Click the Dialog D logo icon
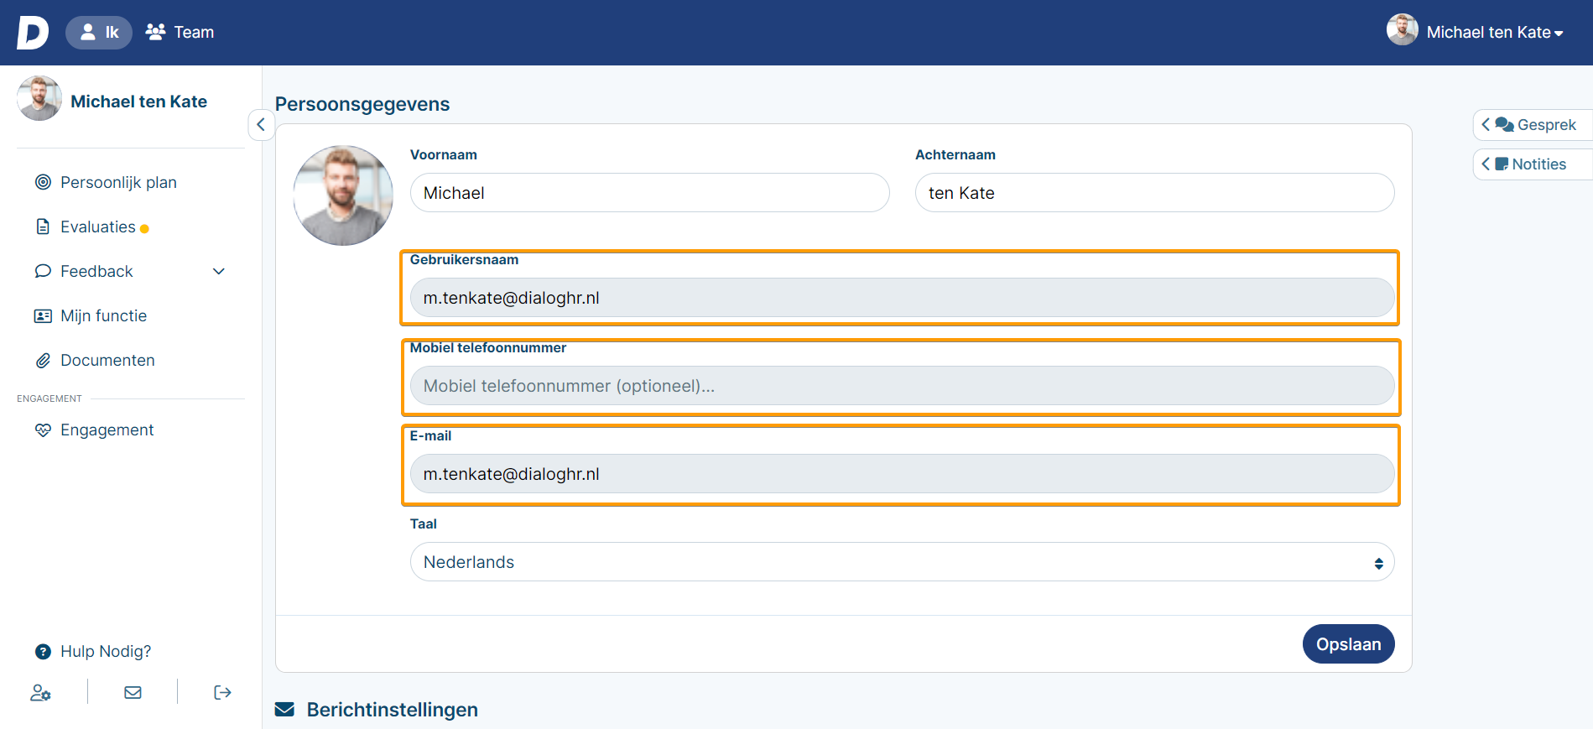This screenshot has width=1593, height=729. [x=33, y=33]
